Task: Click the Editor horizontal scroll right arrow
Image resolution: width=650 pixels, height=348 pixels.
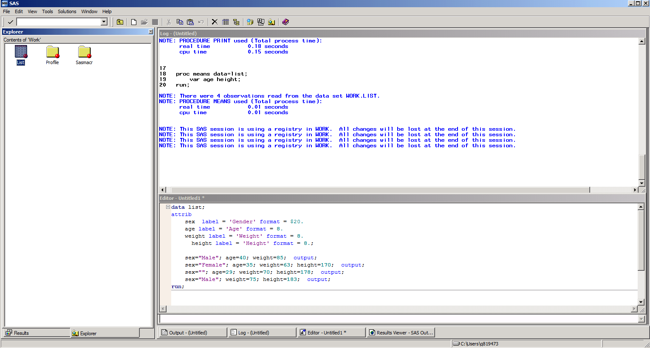Action: (634, 309)
